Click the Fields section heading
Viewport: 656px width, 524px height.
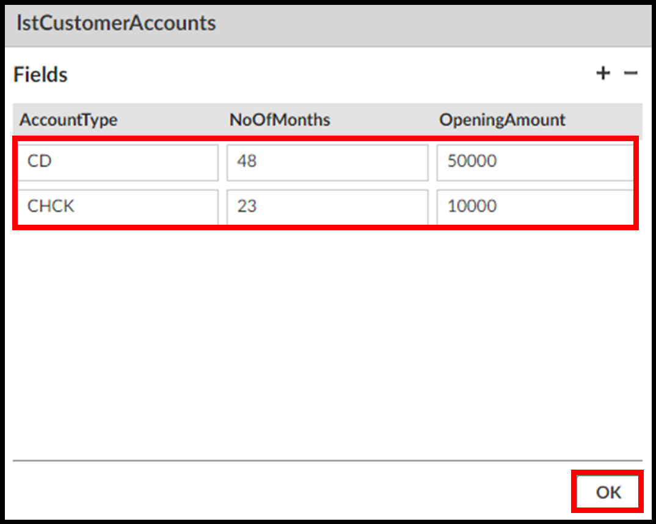(40, 75)
